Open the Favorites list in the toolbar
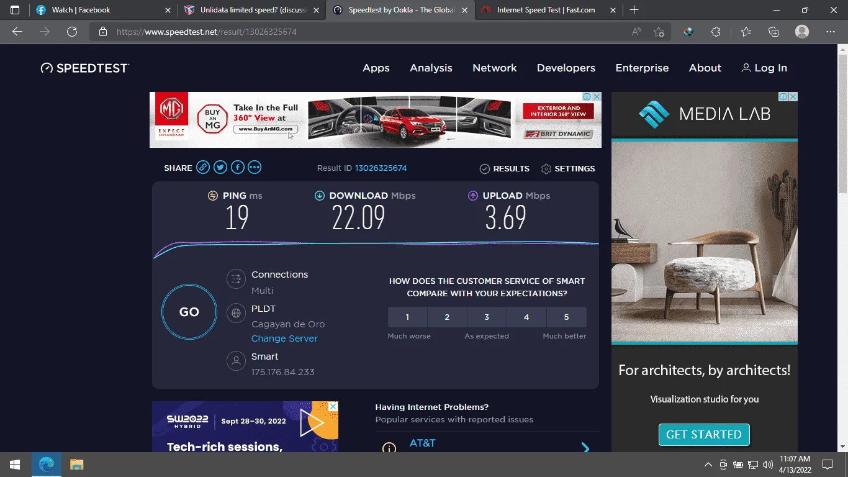The image size is (848, 477). [x=746, y=32]
